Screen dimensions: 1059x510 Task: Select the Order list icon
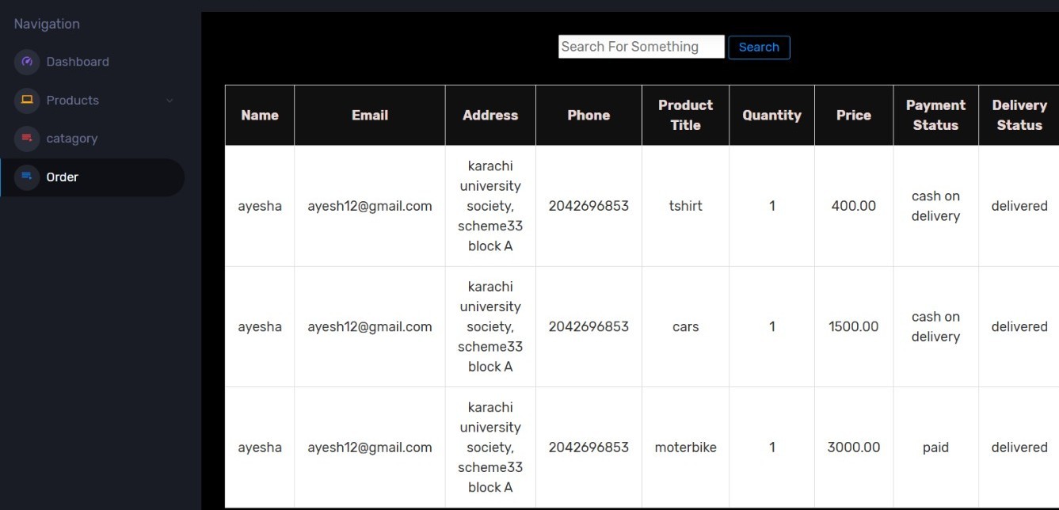click(27, 177)
